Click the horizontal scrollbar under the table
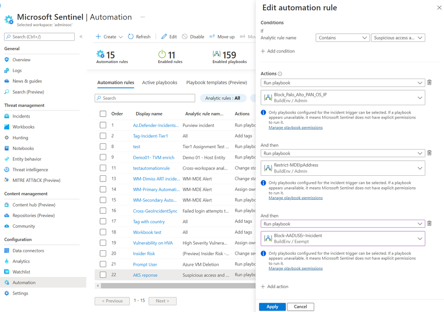This screenshot has height=312, width=444. tap(178, 286)
